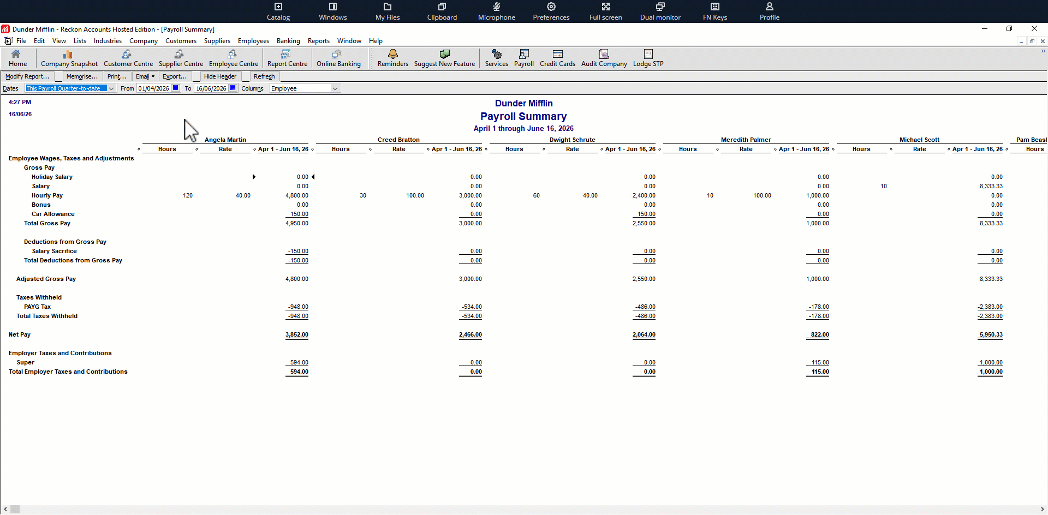Select Angela Martin Hourly Pay 4,800.00
Screen dimensions: 1048x515
point(296,195)
